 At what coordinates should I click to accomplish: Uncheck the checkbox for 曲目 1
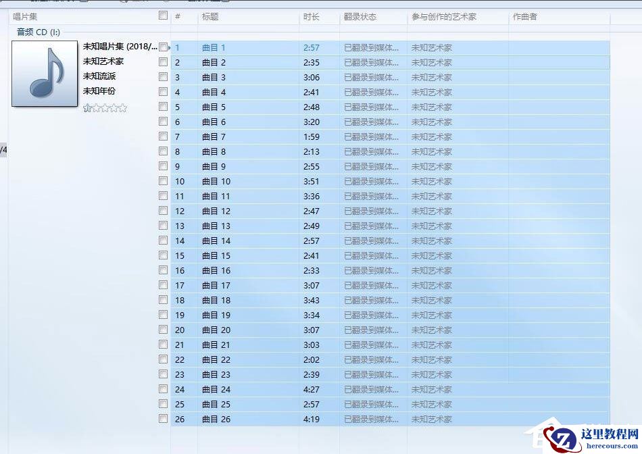[x=163, y=47]
